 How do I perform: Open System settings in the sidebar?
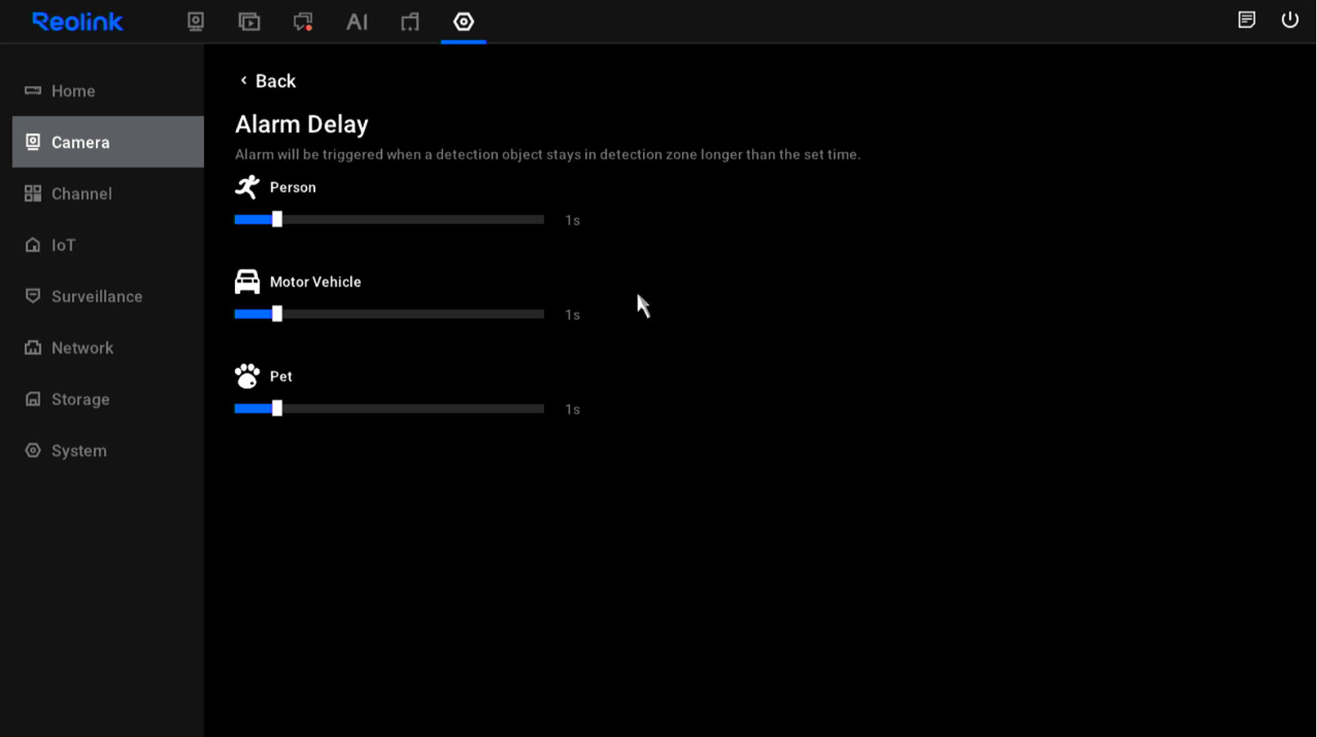108,450
